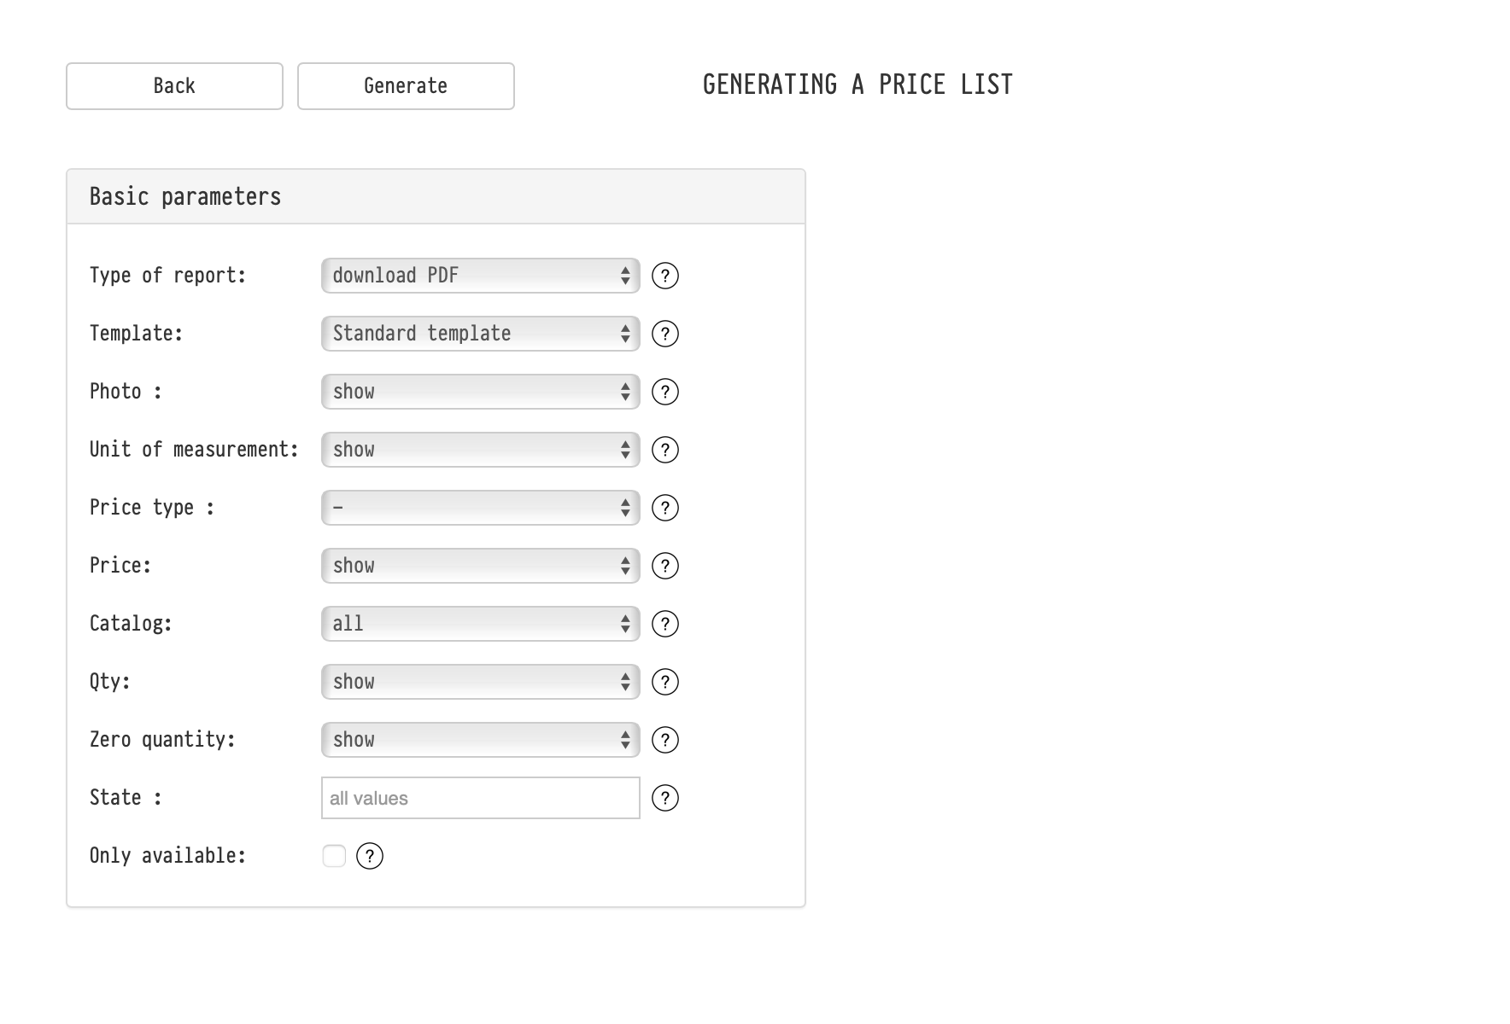Image resolution: width=1510 pixels, height=1024 pixels.
Task: Click the State input field
Action: tap(480, 798)
